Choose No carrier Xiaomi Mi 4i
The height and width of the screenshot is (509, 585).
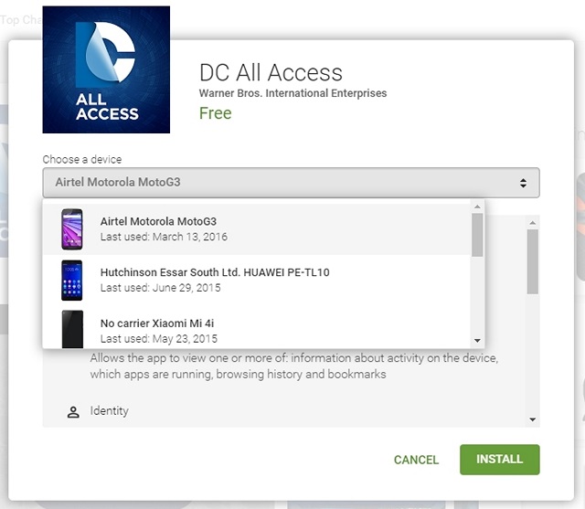click(257, 328)
